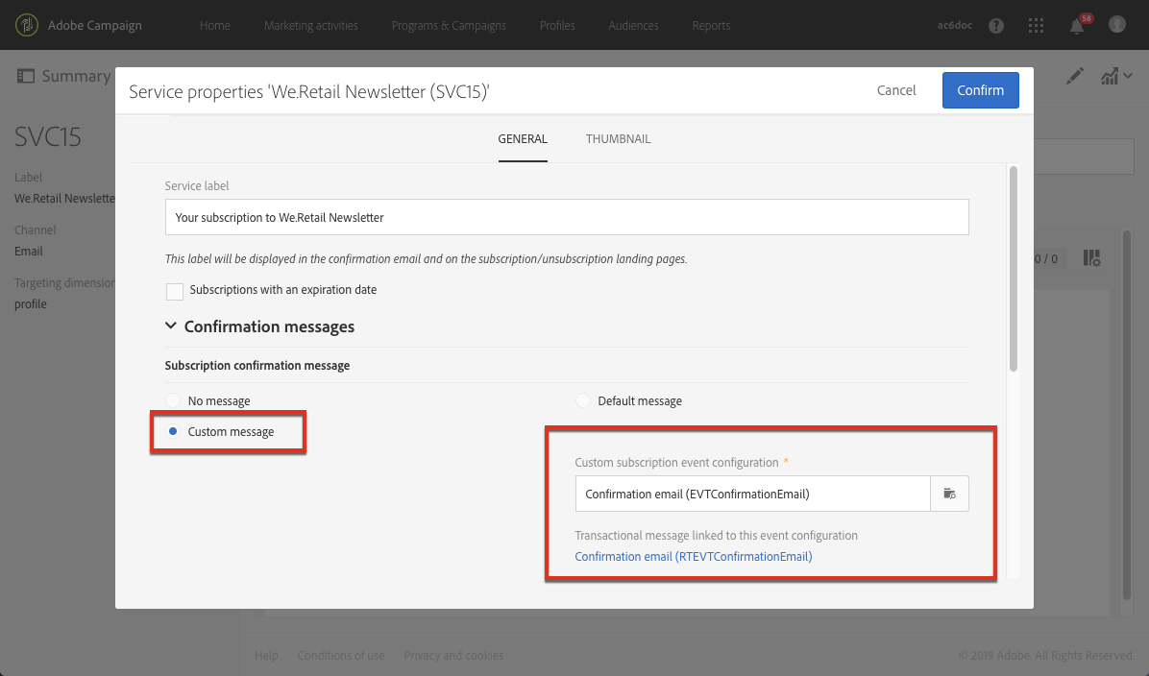Click the dialog vertical scrollbar
The height and width of the screenshot is (676, 1149).
[x=1014, y=269]
